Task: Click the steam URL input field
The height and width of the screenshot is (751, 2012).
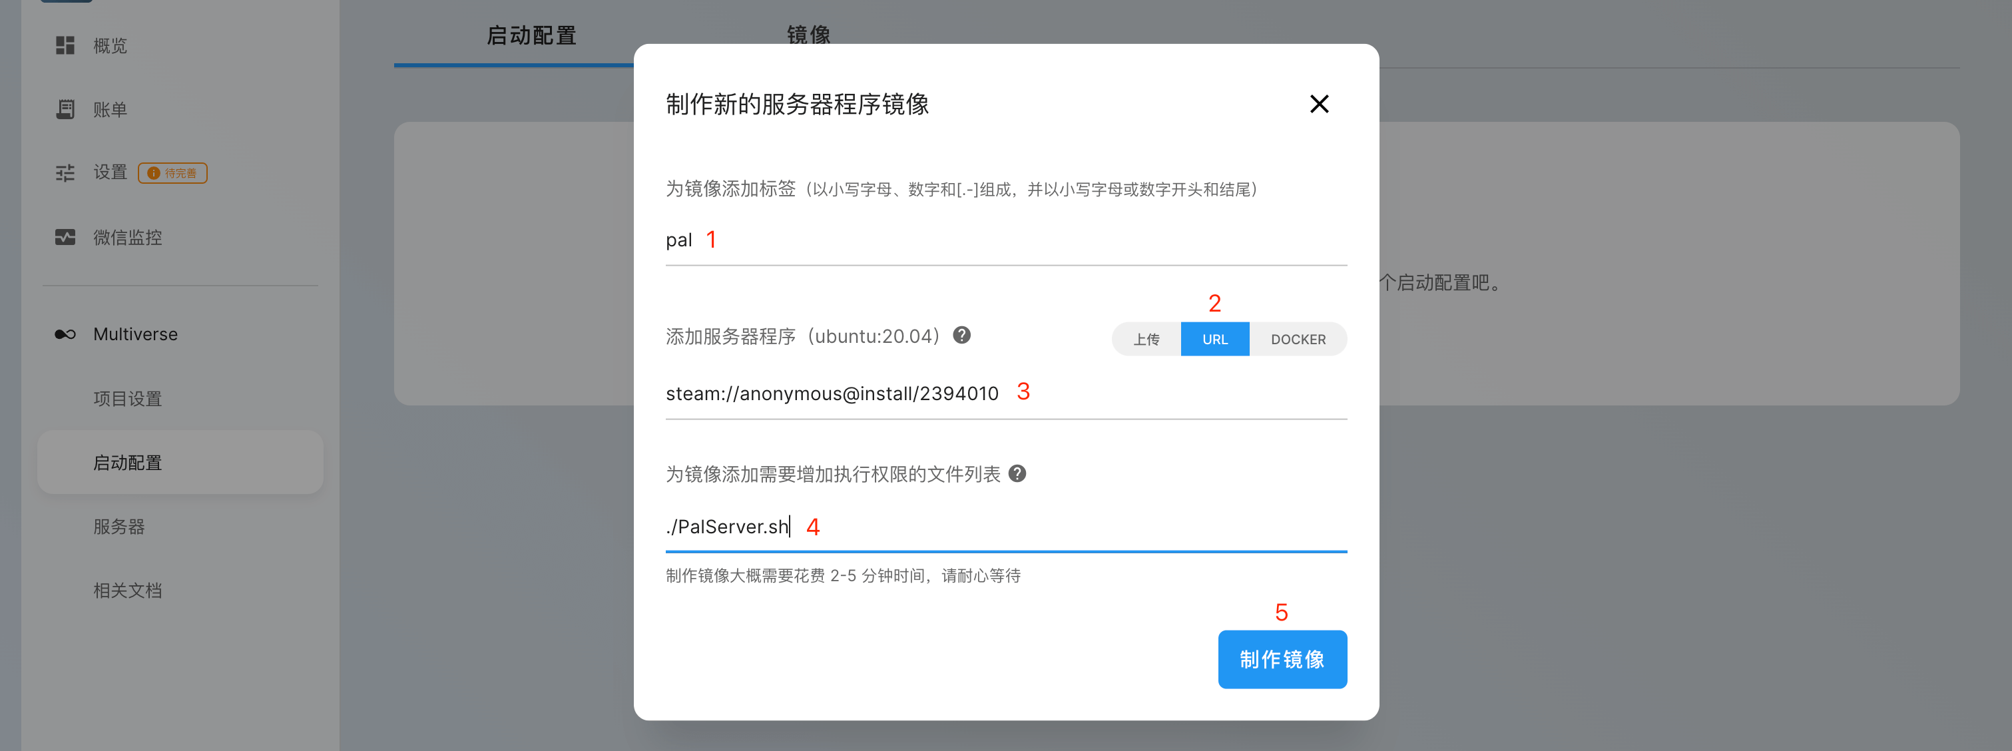Action: (1006, 393)
